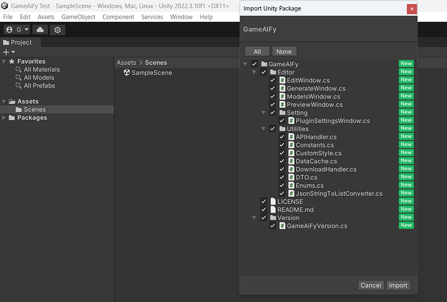
Task: Collapse the Editor folder arrow
Action: coord(254,72)
